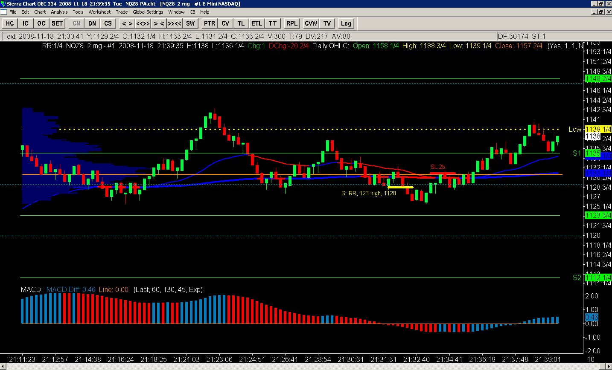Click the "S: RR, 123 high, 1128" annotation
The height and width of the screenshot is (370, 612).
(x=369, y=193)
